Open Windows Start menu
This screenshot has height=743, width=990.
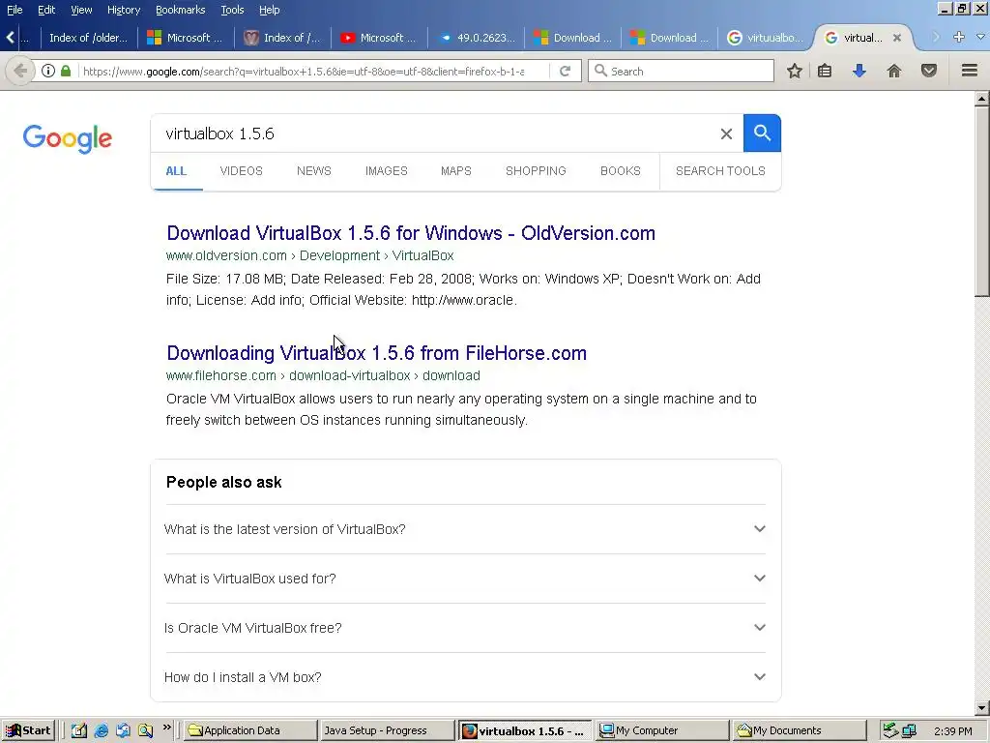click(28, 730)
